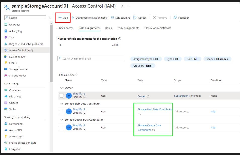Click the Encryption lock icon
This screenshot has height=155, width=240.
[x=6, y=149]
